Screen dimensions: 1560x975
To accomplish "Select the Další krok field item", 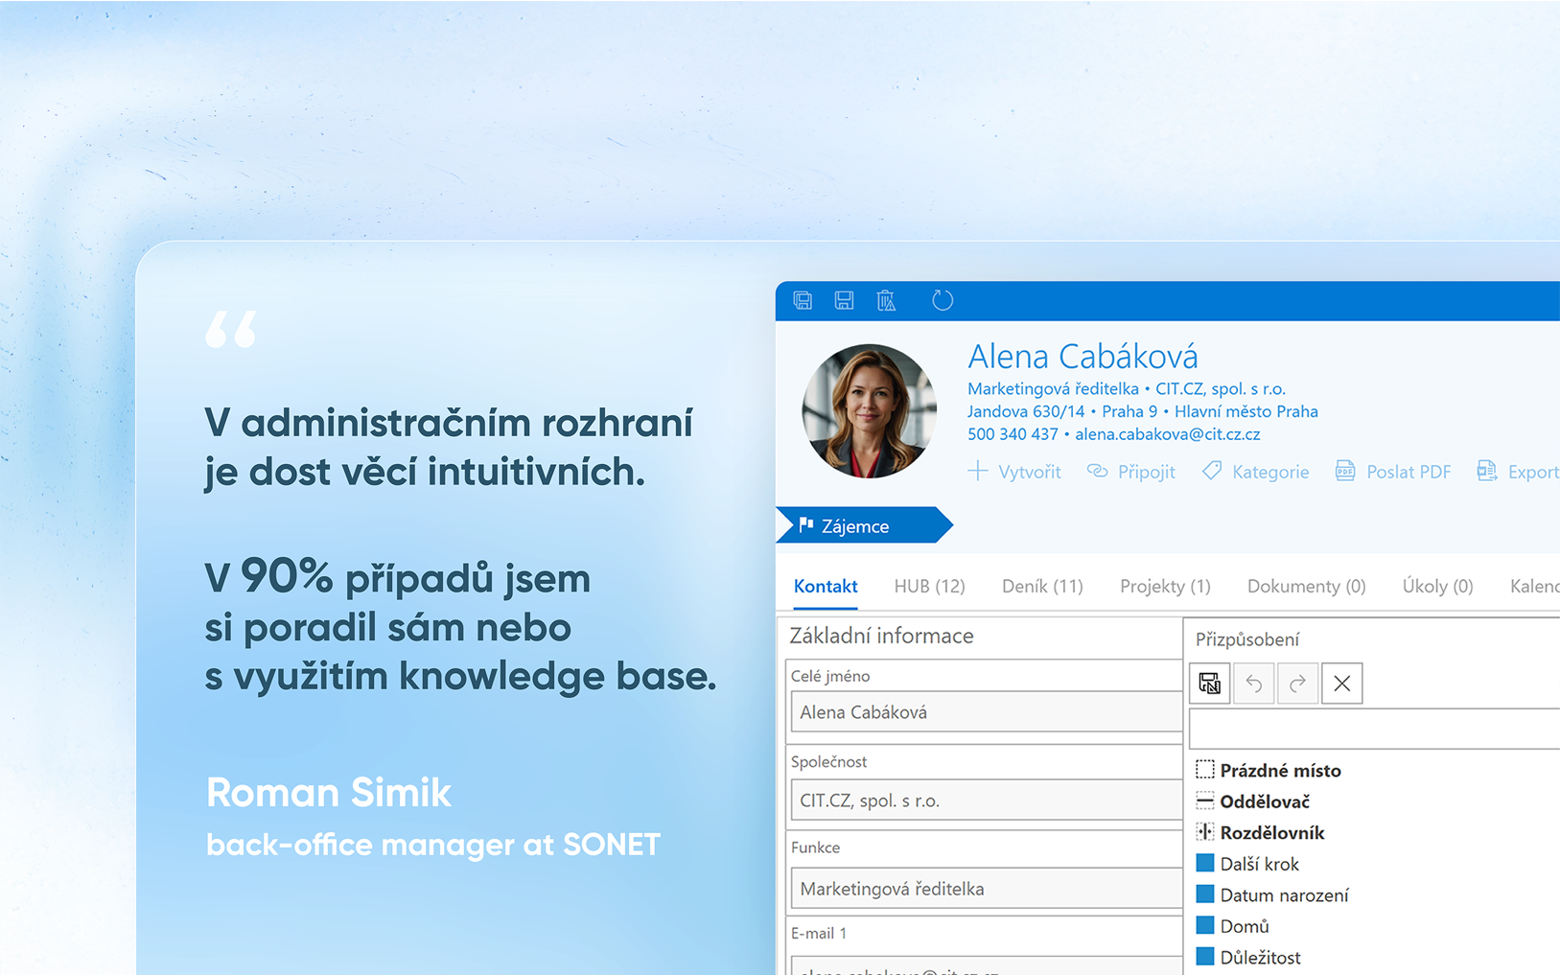I will tap(1247, 864).
